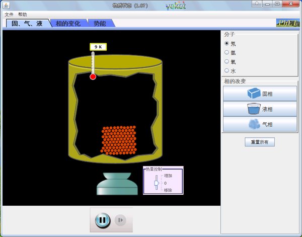302x237 pixels.
Task: Open the 文件 menu
Action: [9, 15]
